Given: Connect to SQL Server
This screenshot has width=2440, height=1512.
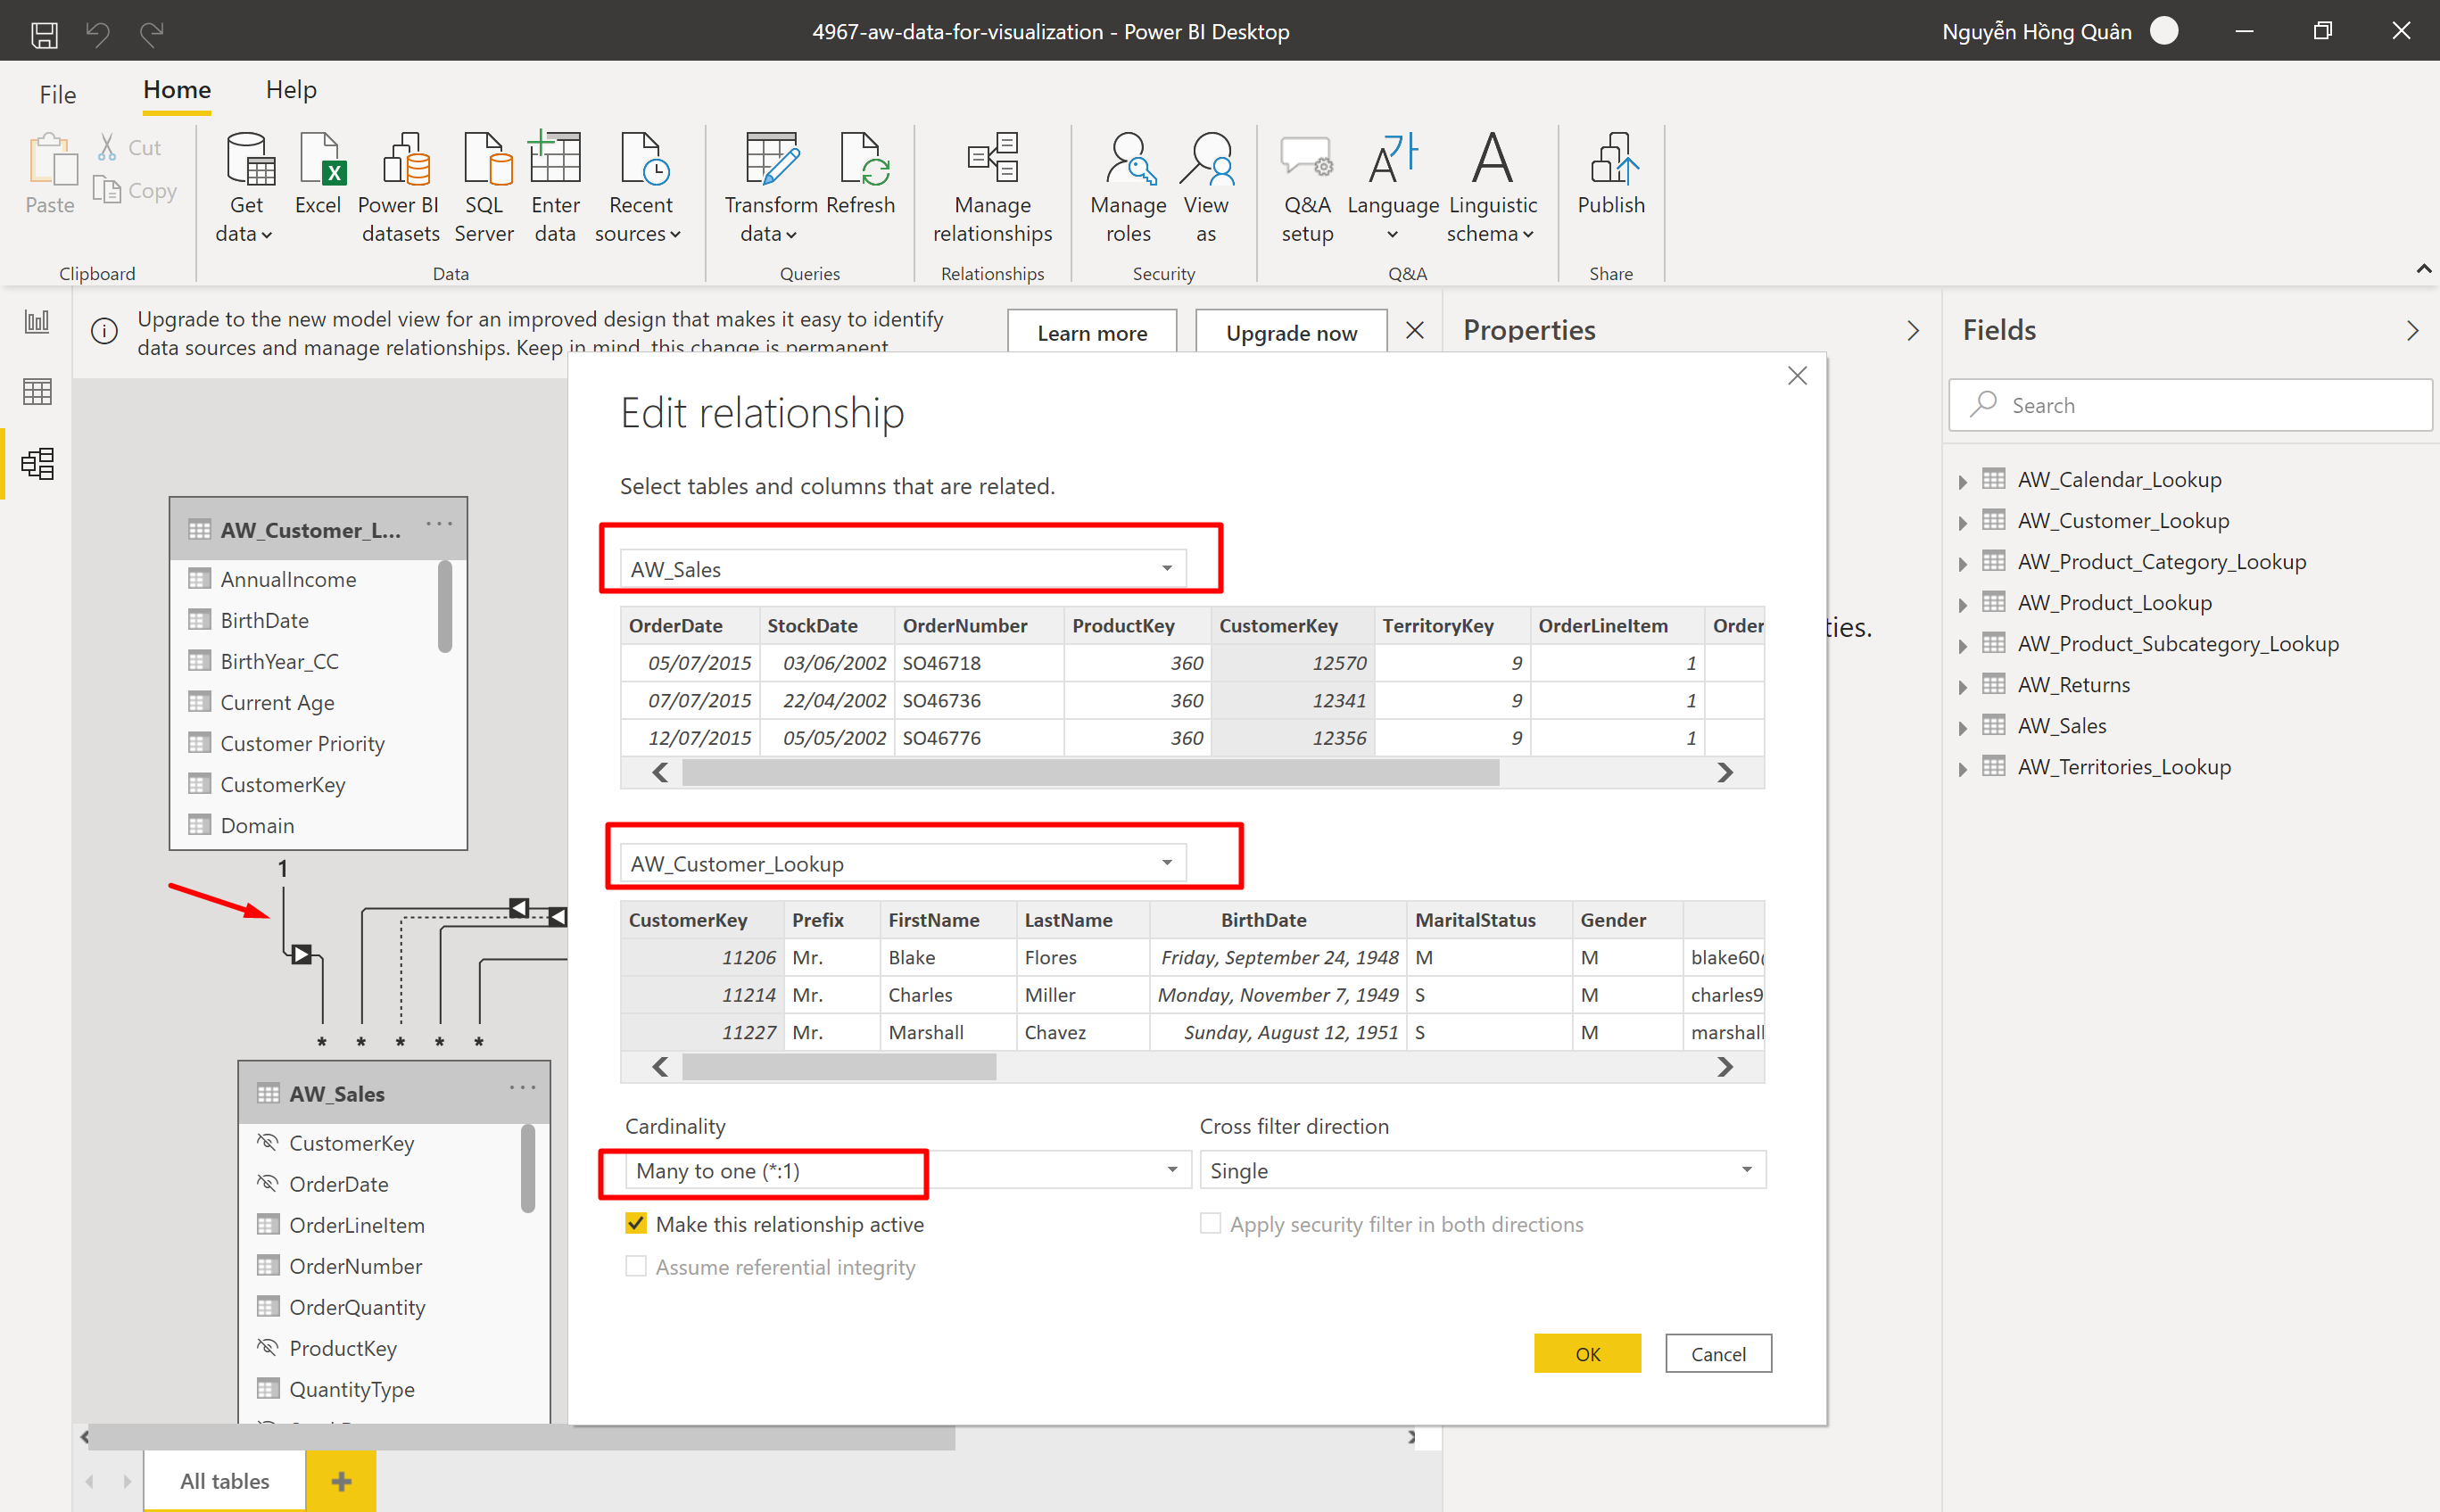Looking at the screenshot, I should pos(484,187).
